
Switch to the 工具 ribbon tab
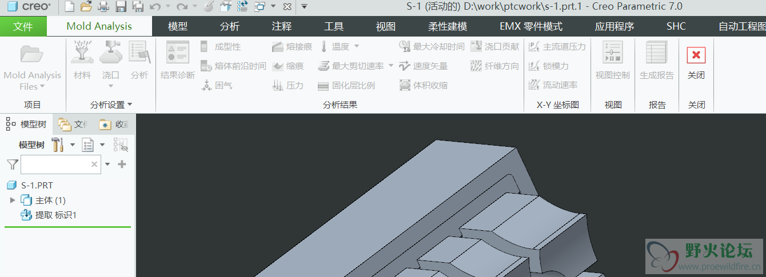[x=334, y=26]
